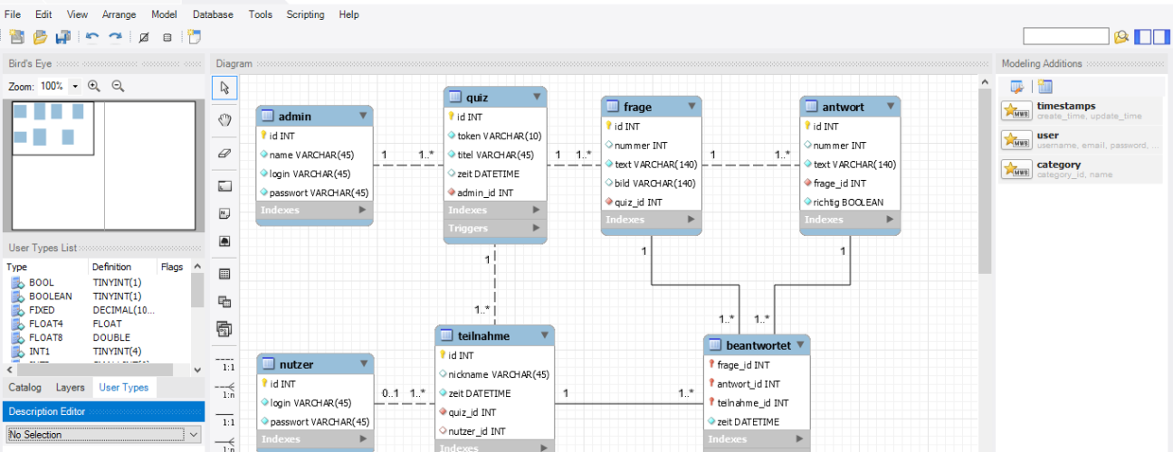Select the Eraser tool
The height and width of the screenshot is (452, 1173).
(225, 154)
